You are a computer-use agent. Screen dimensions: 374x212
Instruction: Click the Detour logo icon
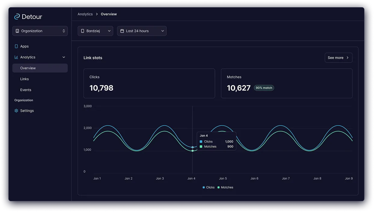pyautogui.click(x=17, y=17)
